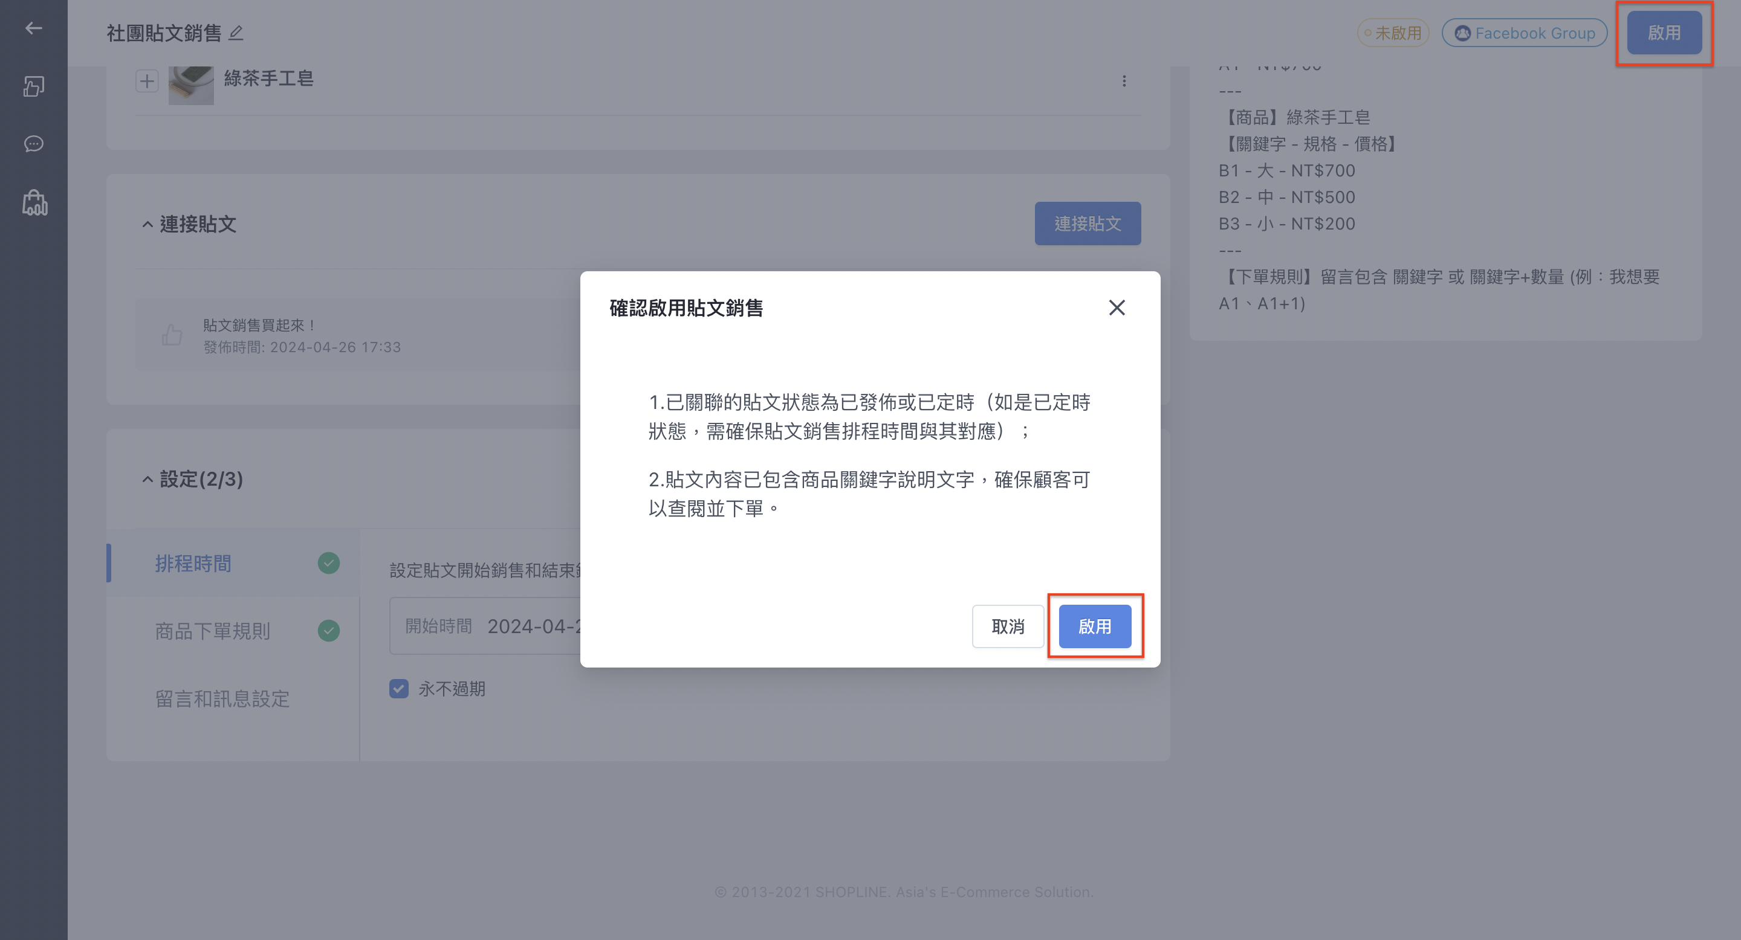Screen dimensions: 1741x940
Task: Open the post sales sidebar icon
Action: (33, 86)
